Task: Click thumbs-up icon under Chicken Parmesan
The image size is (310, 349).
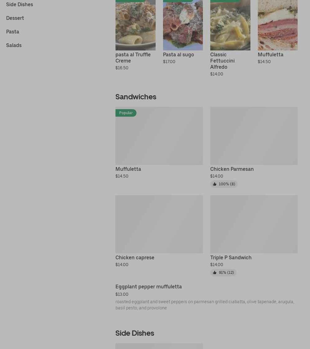Action: [x=215, y=184]
